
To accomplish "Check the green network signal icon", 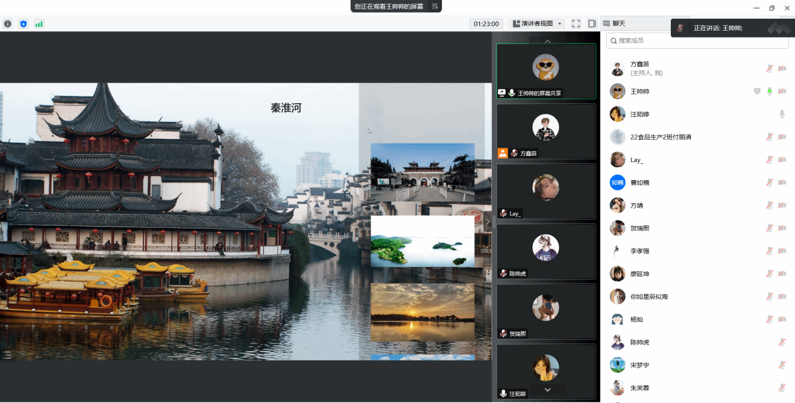I will point(39,24).
